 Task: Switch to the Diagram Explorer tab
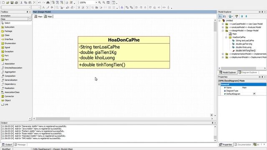coord(248,72)
